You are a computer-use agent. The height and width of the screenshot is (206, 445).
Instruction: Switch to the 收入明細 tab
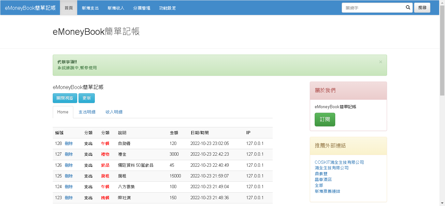tap(114, 112)
